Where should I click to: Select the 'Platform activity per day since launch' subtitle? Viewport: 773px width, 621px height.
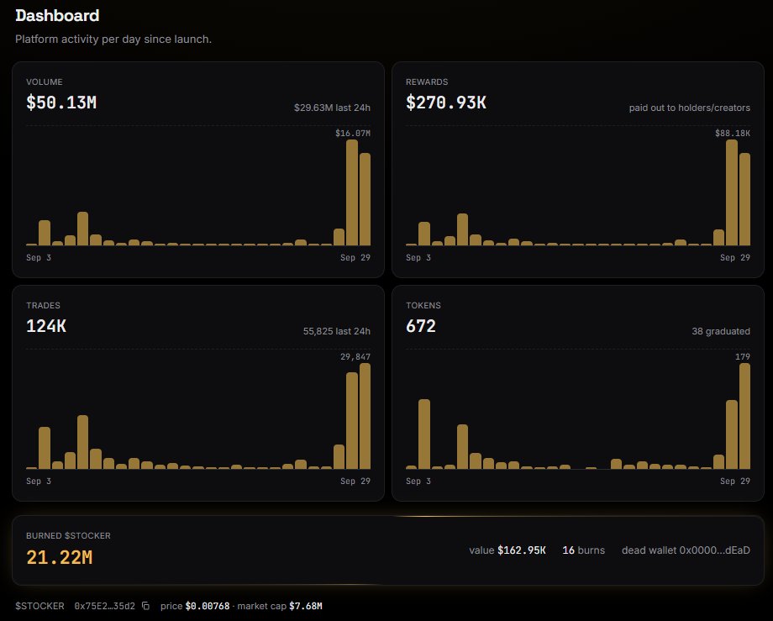(113, 39)
